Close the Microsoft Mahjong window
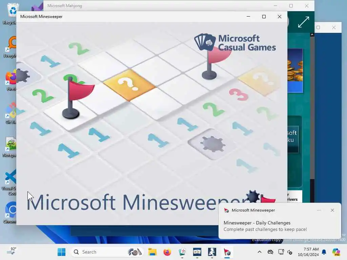 pyautogui.click(x=307, y=6)
